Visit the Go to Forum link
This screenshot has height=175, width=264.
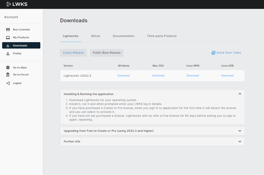[x=21, y=75]
